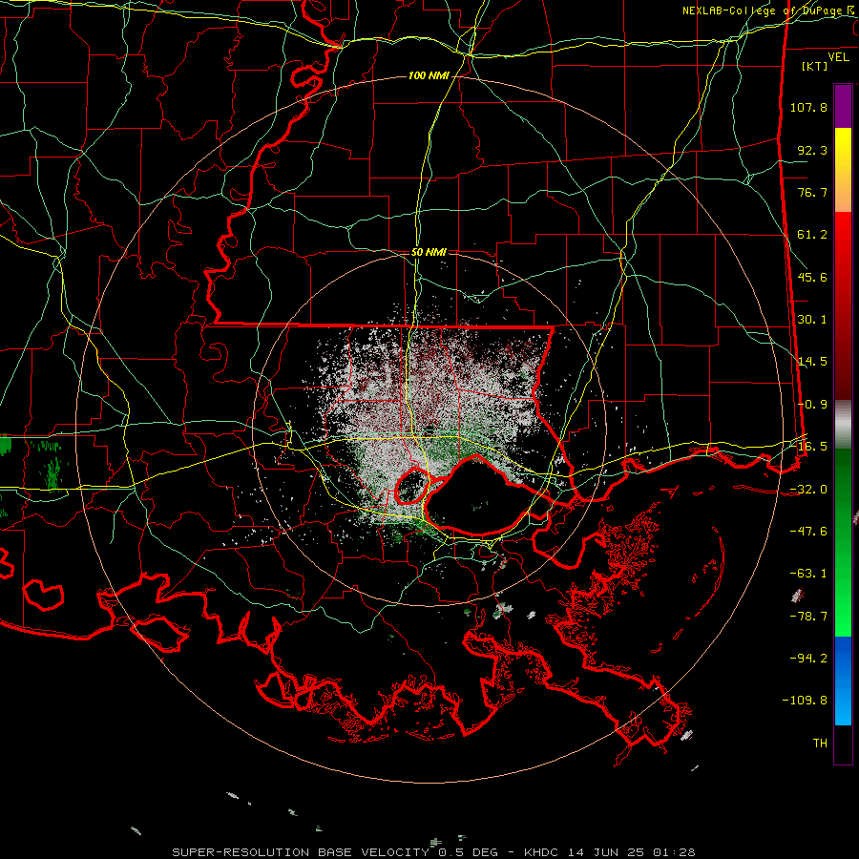This screenshot has width=859, height=859.
Task: Select the 61.2 legend value
Action: coord(812,235)
